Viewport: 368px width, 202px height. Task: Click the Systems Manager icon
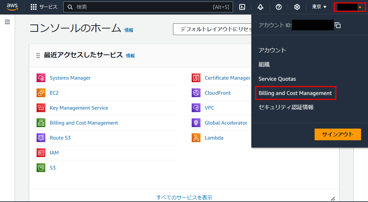click(41, 78)
